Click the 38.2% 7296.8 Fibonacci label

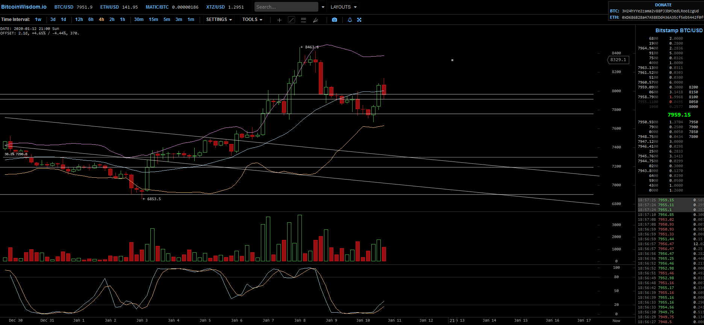tap(16, 154)
